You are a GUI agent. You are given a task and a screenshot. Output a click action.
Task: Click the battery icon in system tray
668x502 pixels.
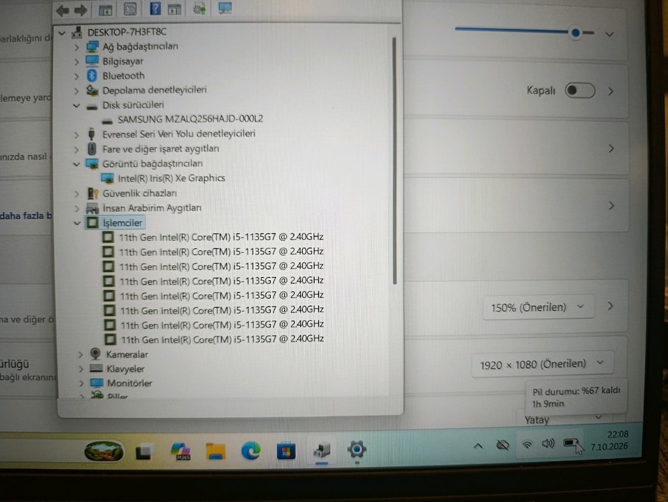pyautogui.click(x=571, y=444)
